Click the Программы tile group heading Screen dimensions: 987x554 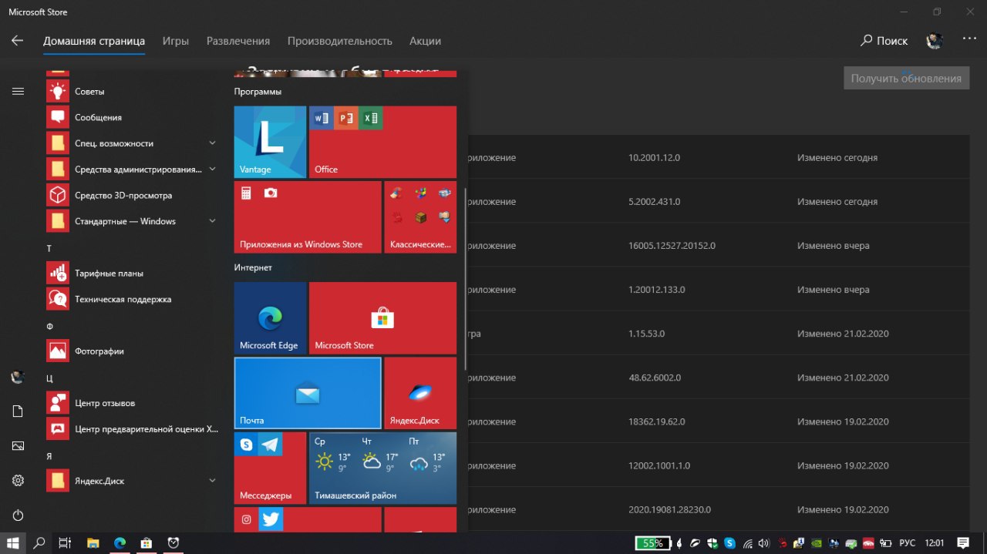(x=258, y=92)
